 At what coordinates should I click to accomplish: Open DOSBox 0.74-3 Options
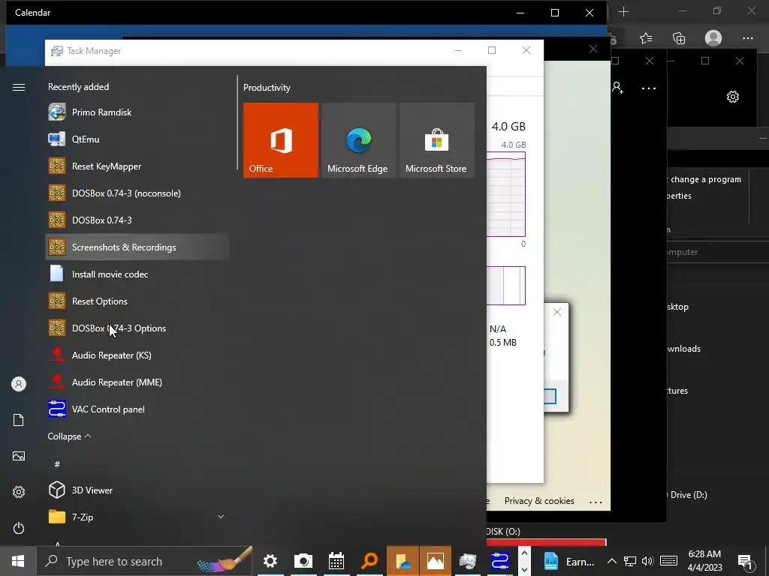pyautogui.click(x=137, y=328)
